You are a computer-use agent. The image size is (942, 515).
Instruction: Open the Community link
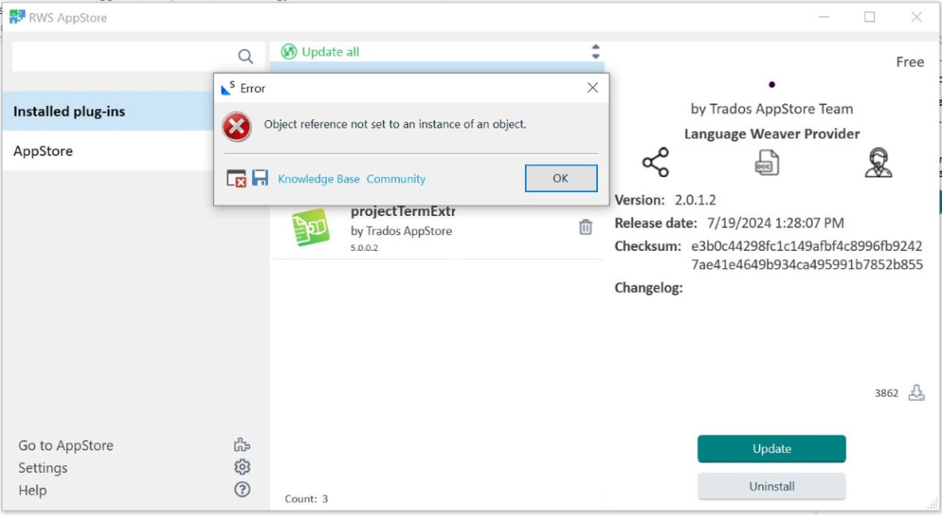point(396,178)
